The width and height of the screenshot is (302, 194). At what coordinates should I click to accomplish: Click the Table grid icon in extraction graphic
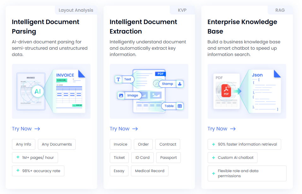click(x=179, y=106)
